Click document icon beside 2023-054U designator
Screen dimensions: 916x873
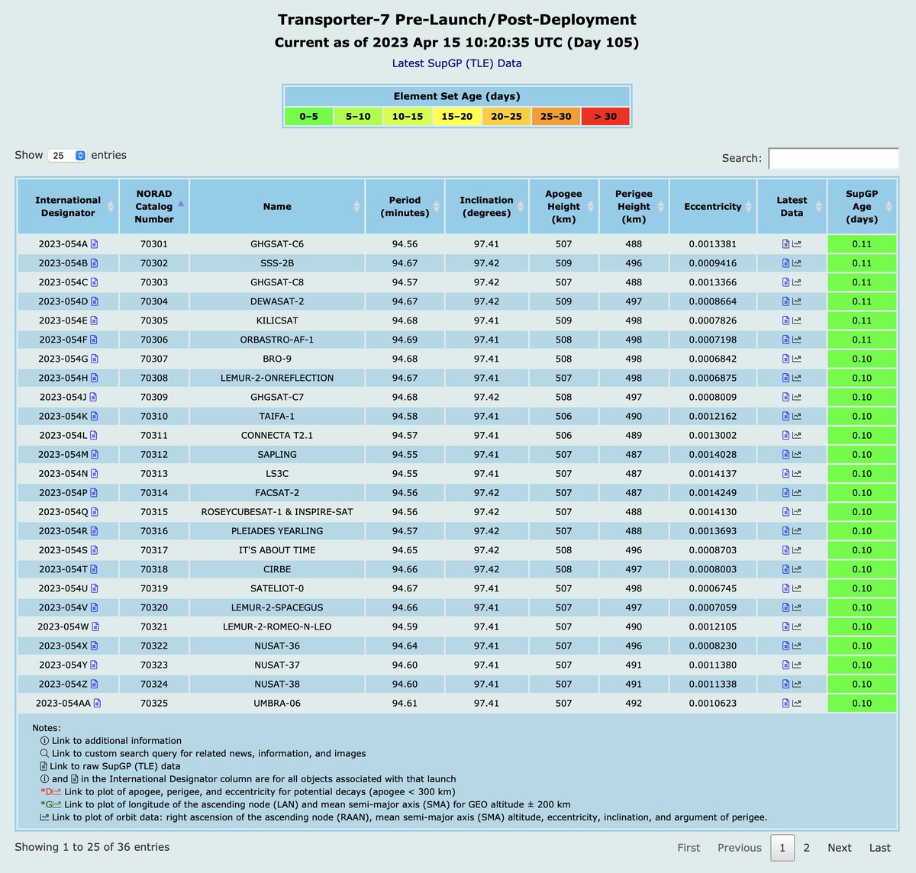[x=95, y=588]
